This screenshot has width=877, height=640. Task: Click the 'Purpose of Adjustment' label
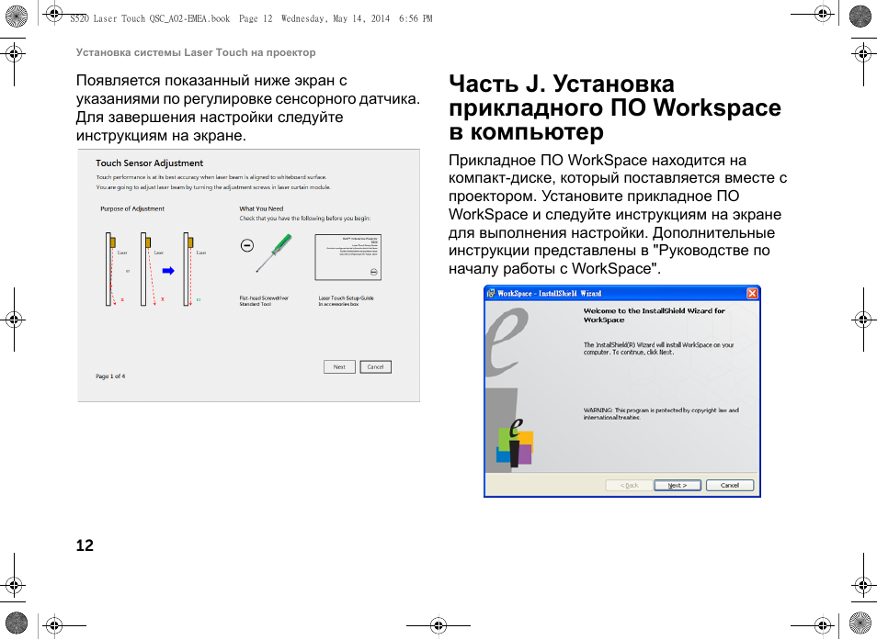pos(132,208)
